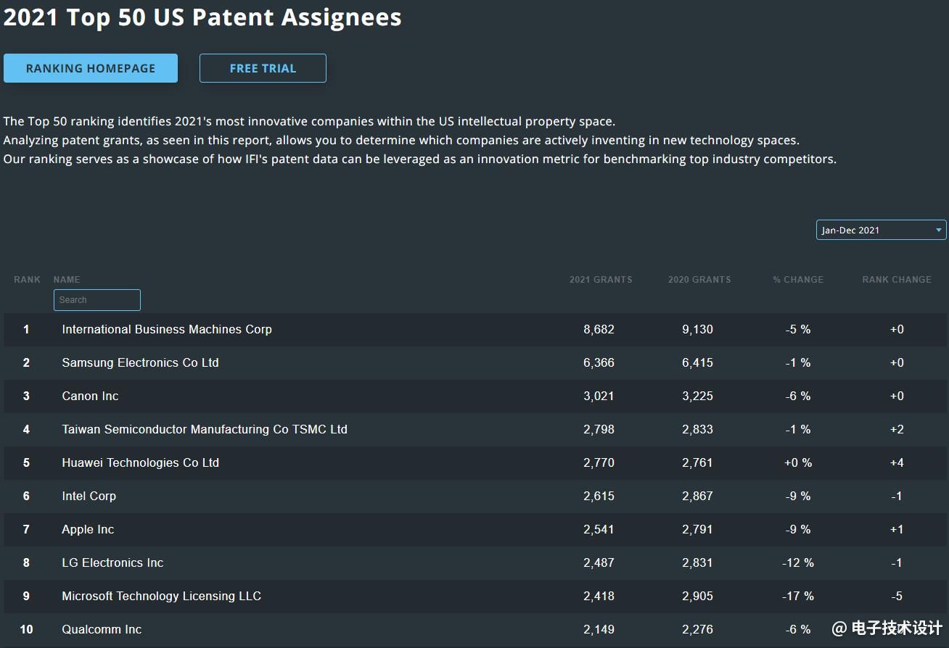The width and height of the screenshot is (949, 648).
Task: Select the Apple Inc row
Action: tap(88, 530)
